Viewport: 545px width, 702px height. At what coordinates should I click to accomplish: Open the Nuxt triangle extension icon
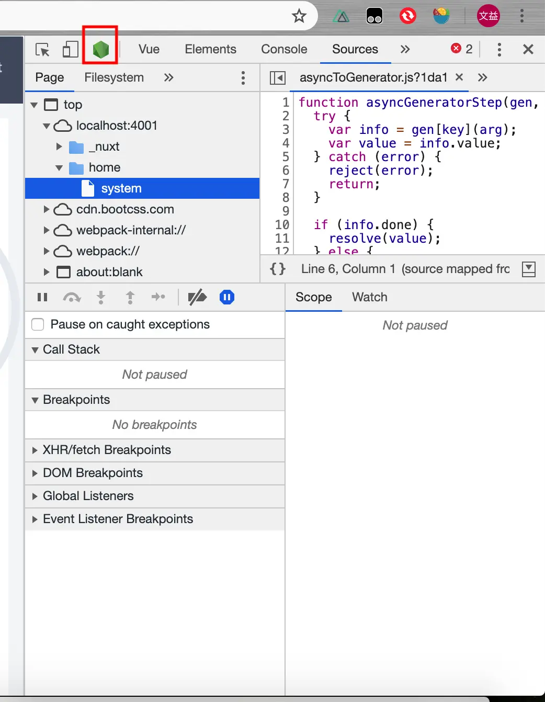[x=341, y=16]
